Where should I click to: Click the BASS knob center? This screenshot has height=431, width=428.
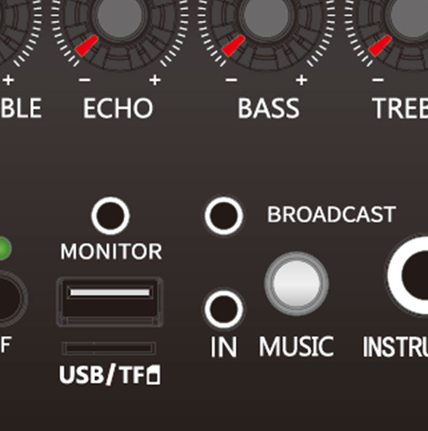tap(266, 15)
